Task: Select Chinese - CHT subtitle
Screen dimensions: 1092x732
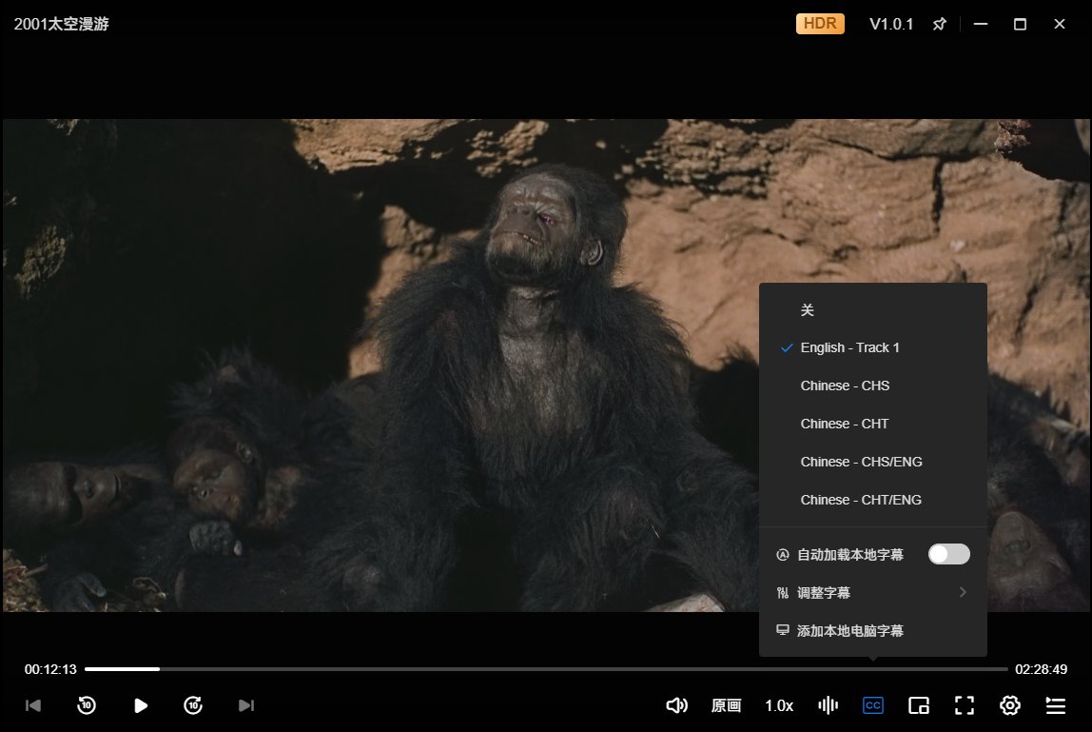Action: click(872, 424)
